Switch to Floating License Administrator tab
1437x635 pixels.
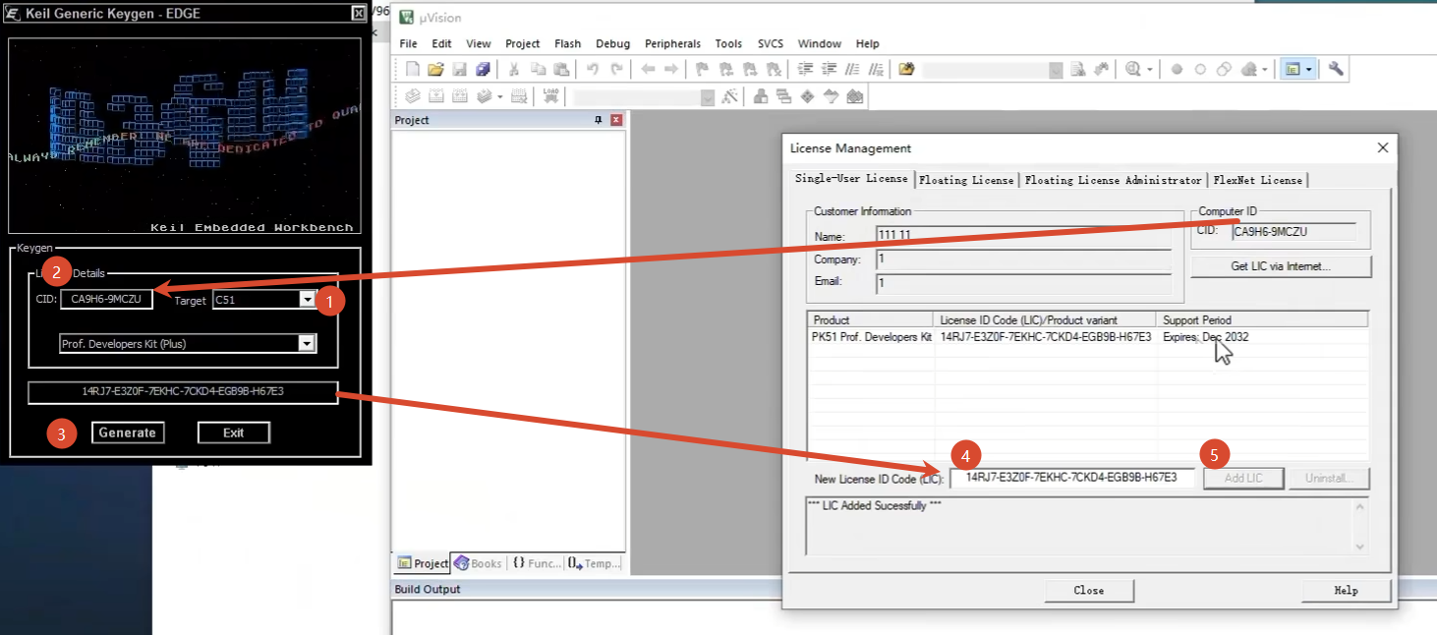(x=1113, y=180)
